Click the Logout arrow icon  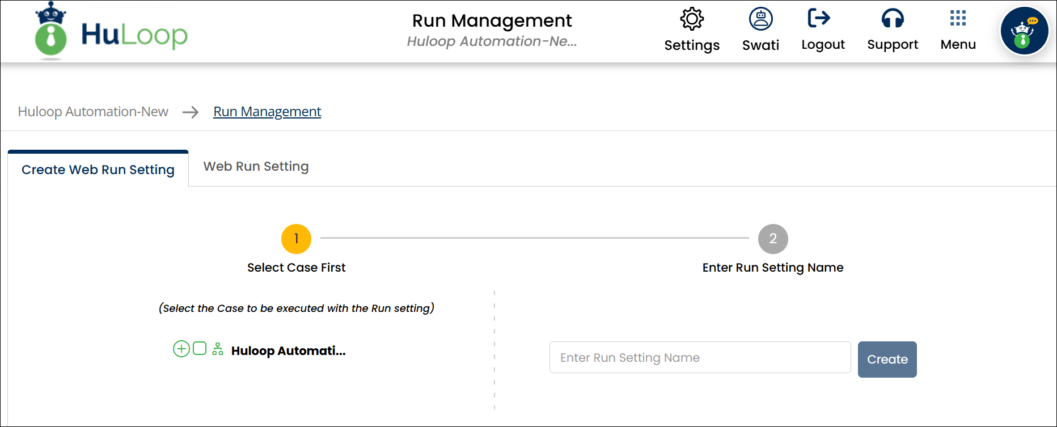pos(819,18)
